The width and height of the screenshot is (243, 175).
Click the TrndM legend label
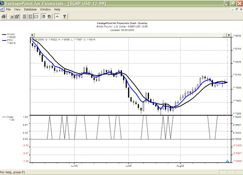tap(11, 34)
